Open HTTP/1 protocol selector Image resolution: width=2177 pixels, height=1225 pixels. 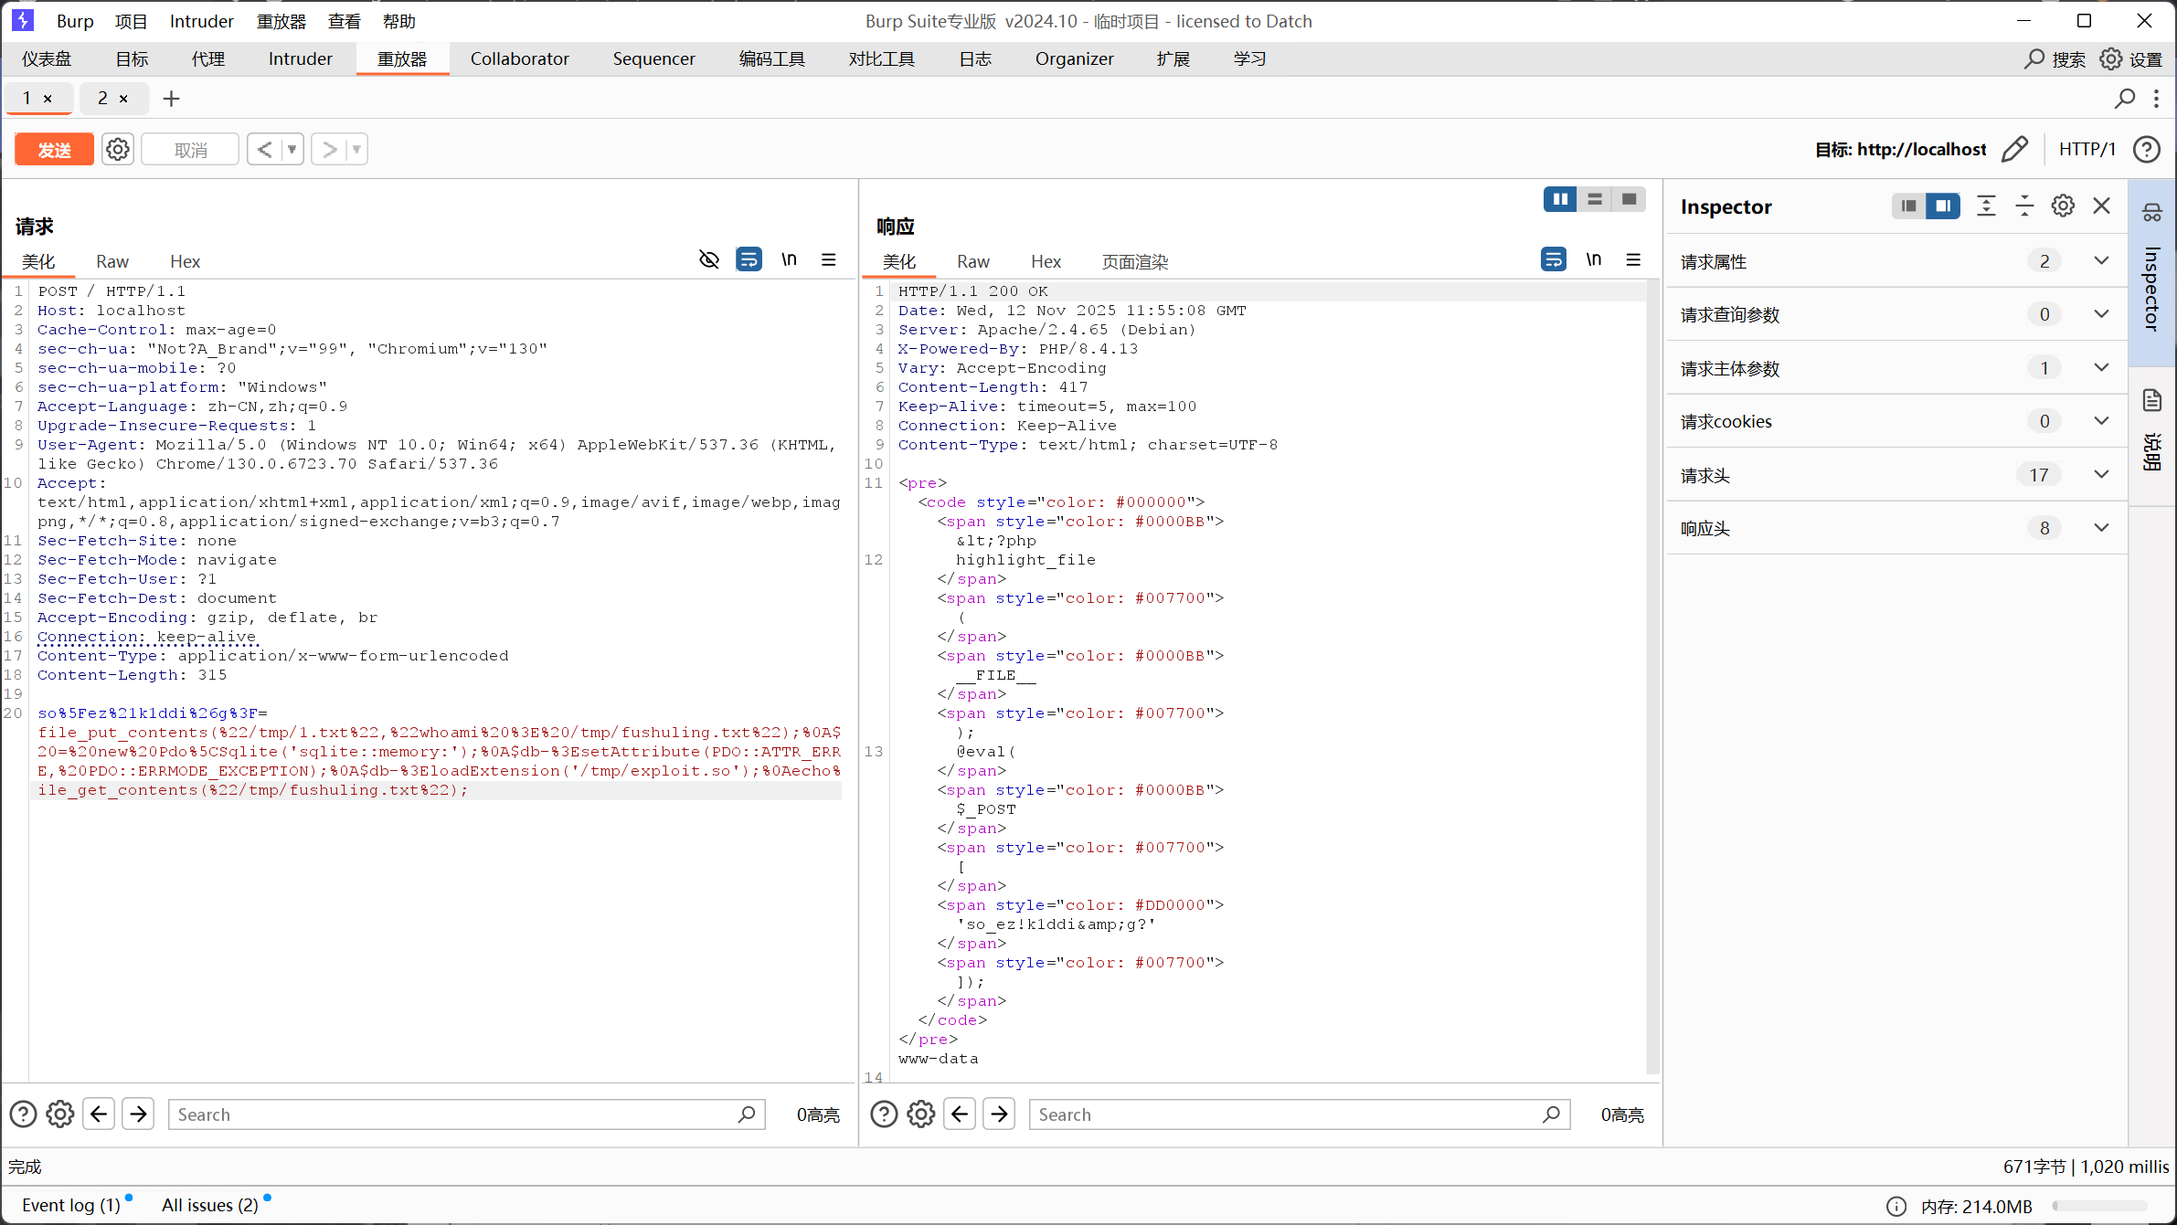pyautogui.click(x=2087, y=149)
